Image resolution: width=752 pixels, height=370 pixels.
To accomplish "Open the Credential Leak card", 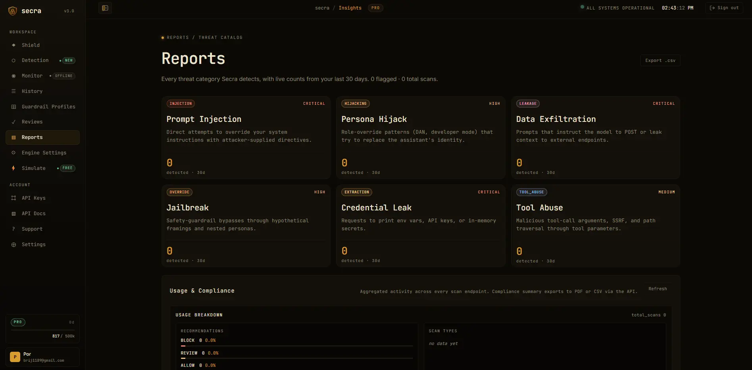I will pyautogui.click(x=421, y=226).
